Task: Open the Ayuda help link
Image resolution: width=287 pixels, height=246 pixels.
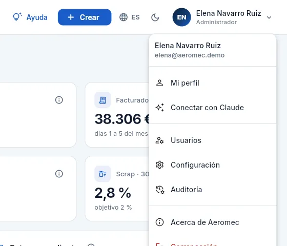Action: [30, 17]
